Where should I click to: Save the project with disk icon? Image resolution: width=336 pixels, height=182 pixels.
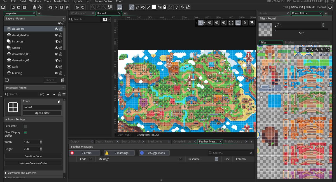(x=24, y=7)
